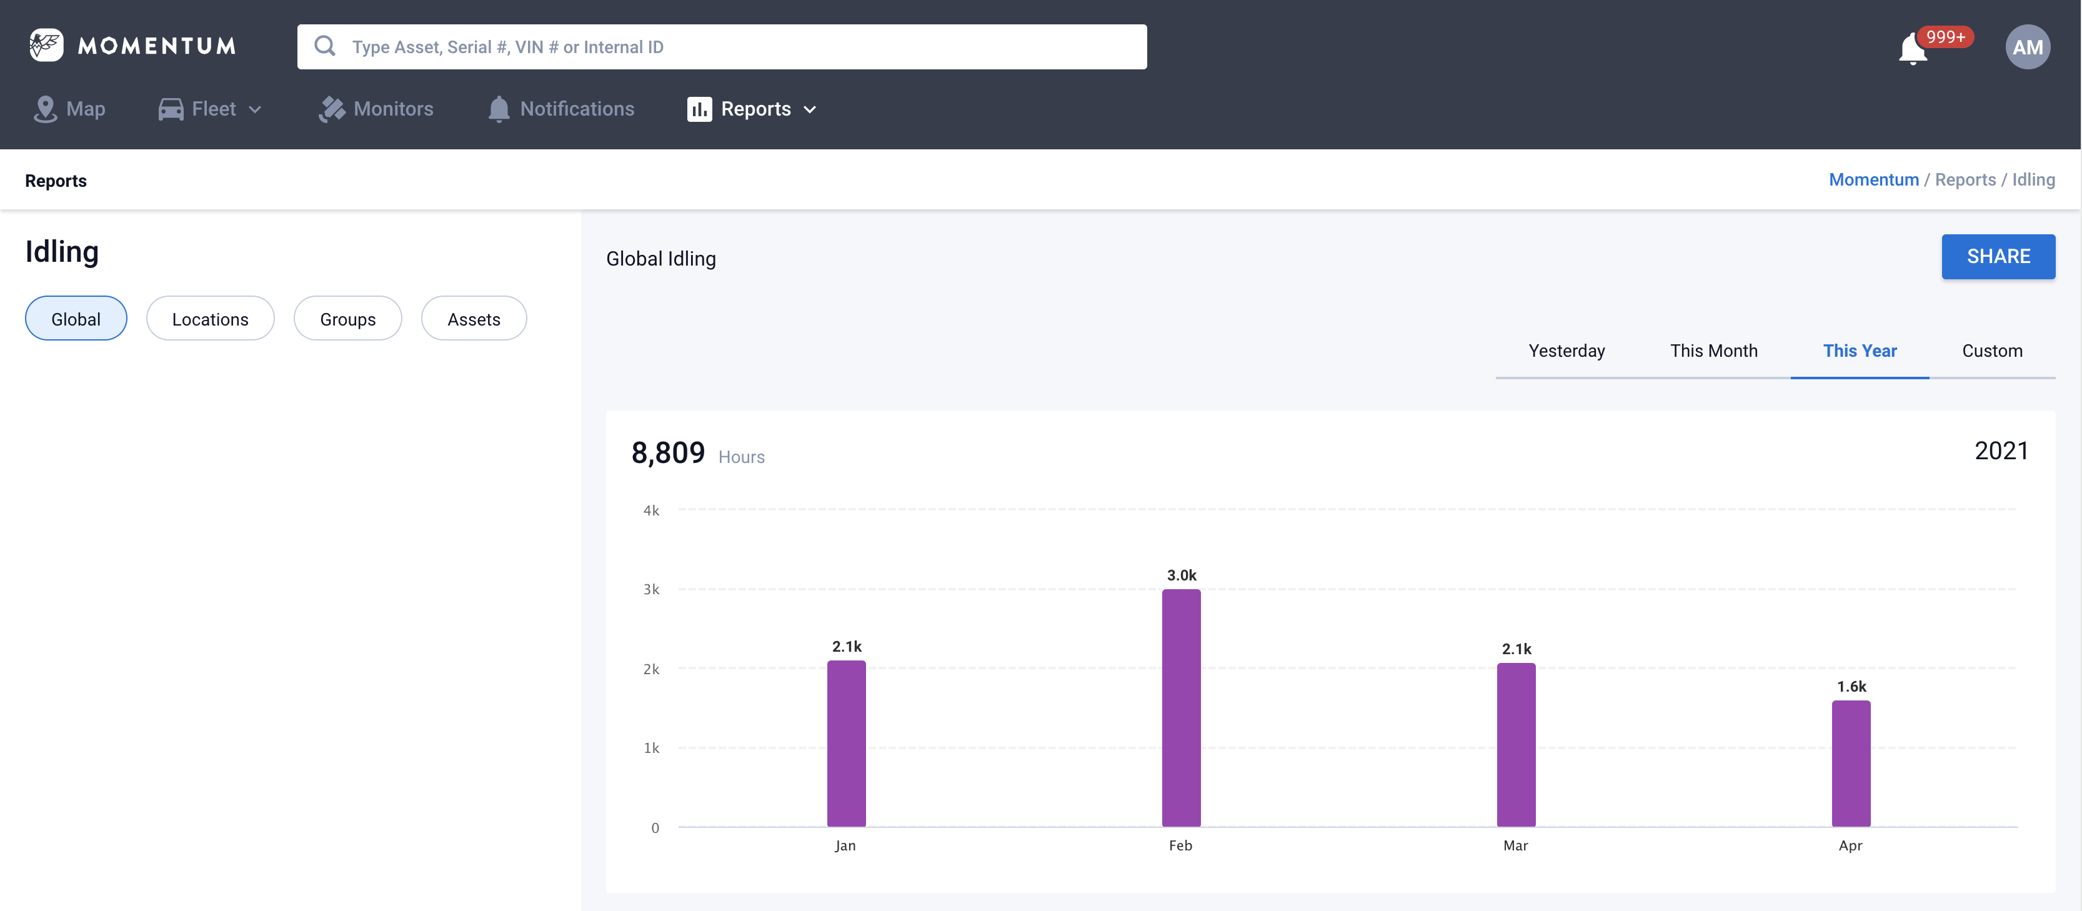Open the Momentum breadcrumb link
2082x911 pixels.
(x=1873, y=179)
